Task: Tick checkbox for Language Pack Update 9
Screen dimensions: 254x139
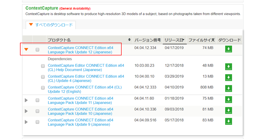Action: click(37, 122)
